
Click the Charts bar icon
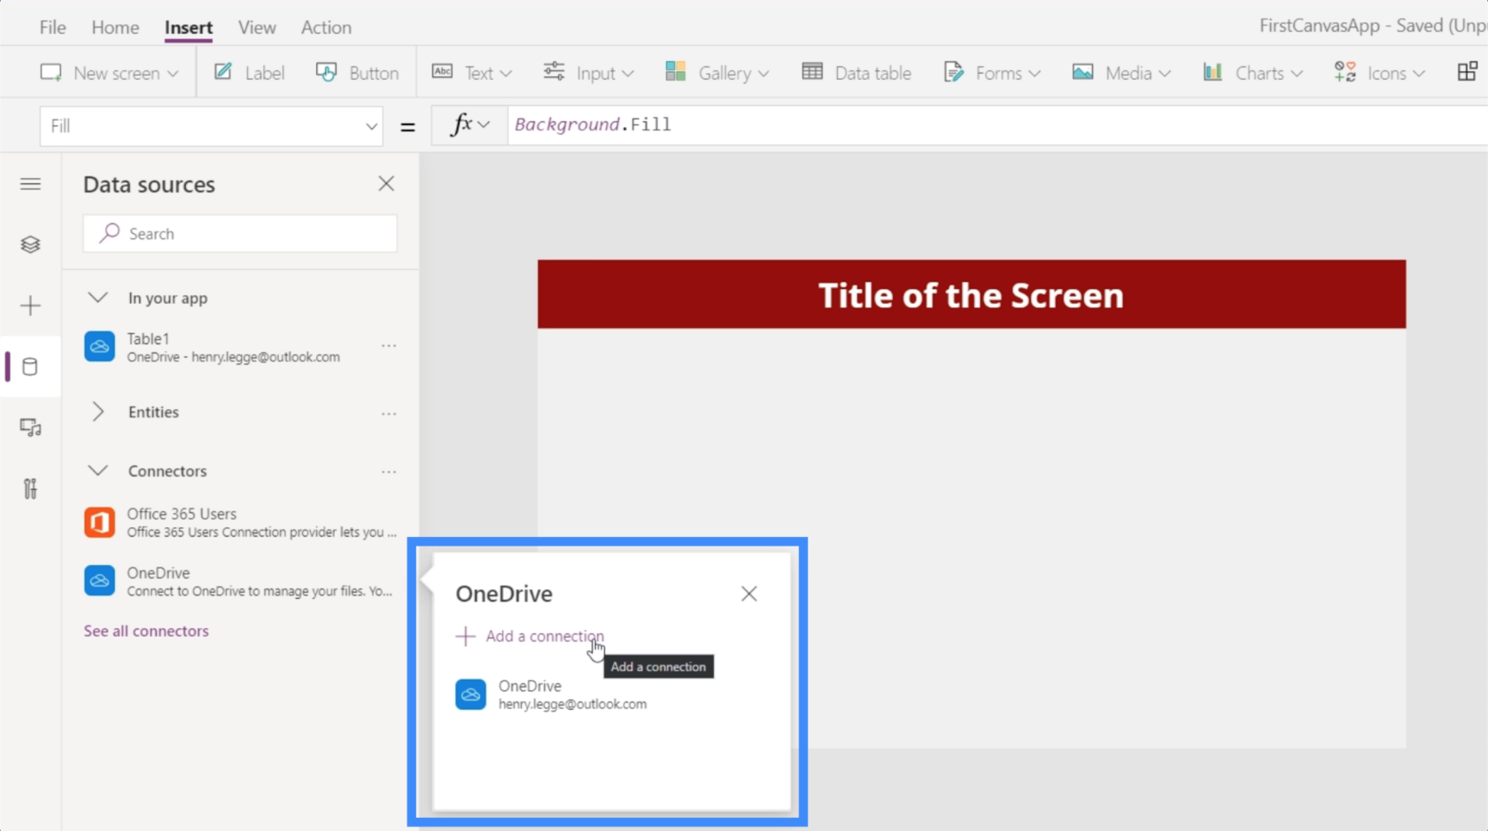pos(1213,72)
